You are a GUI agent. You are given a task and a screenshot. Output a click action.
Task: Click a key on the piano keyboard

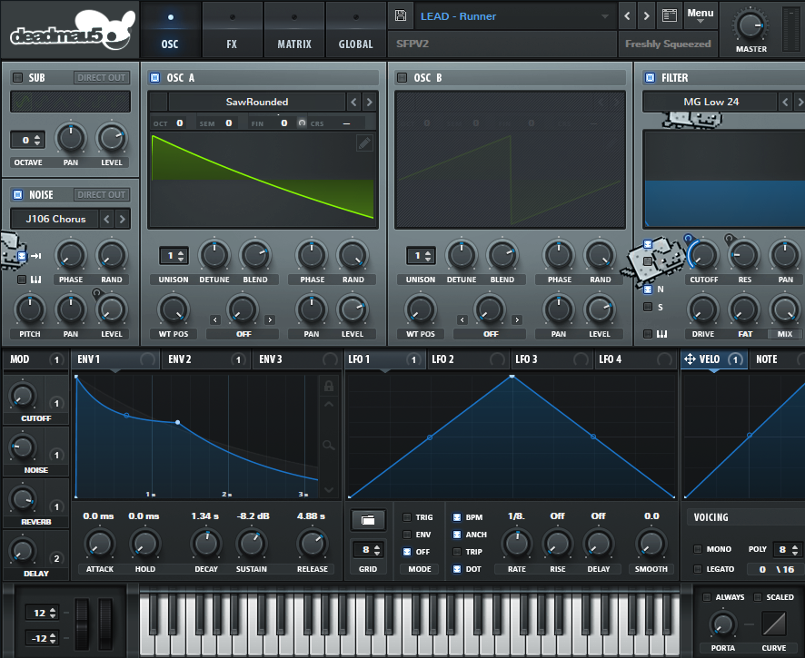[x=409, y=623]
